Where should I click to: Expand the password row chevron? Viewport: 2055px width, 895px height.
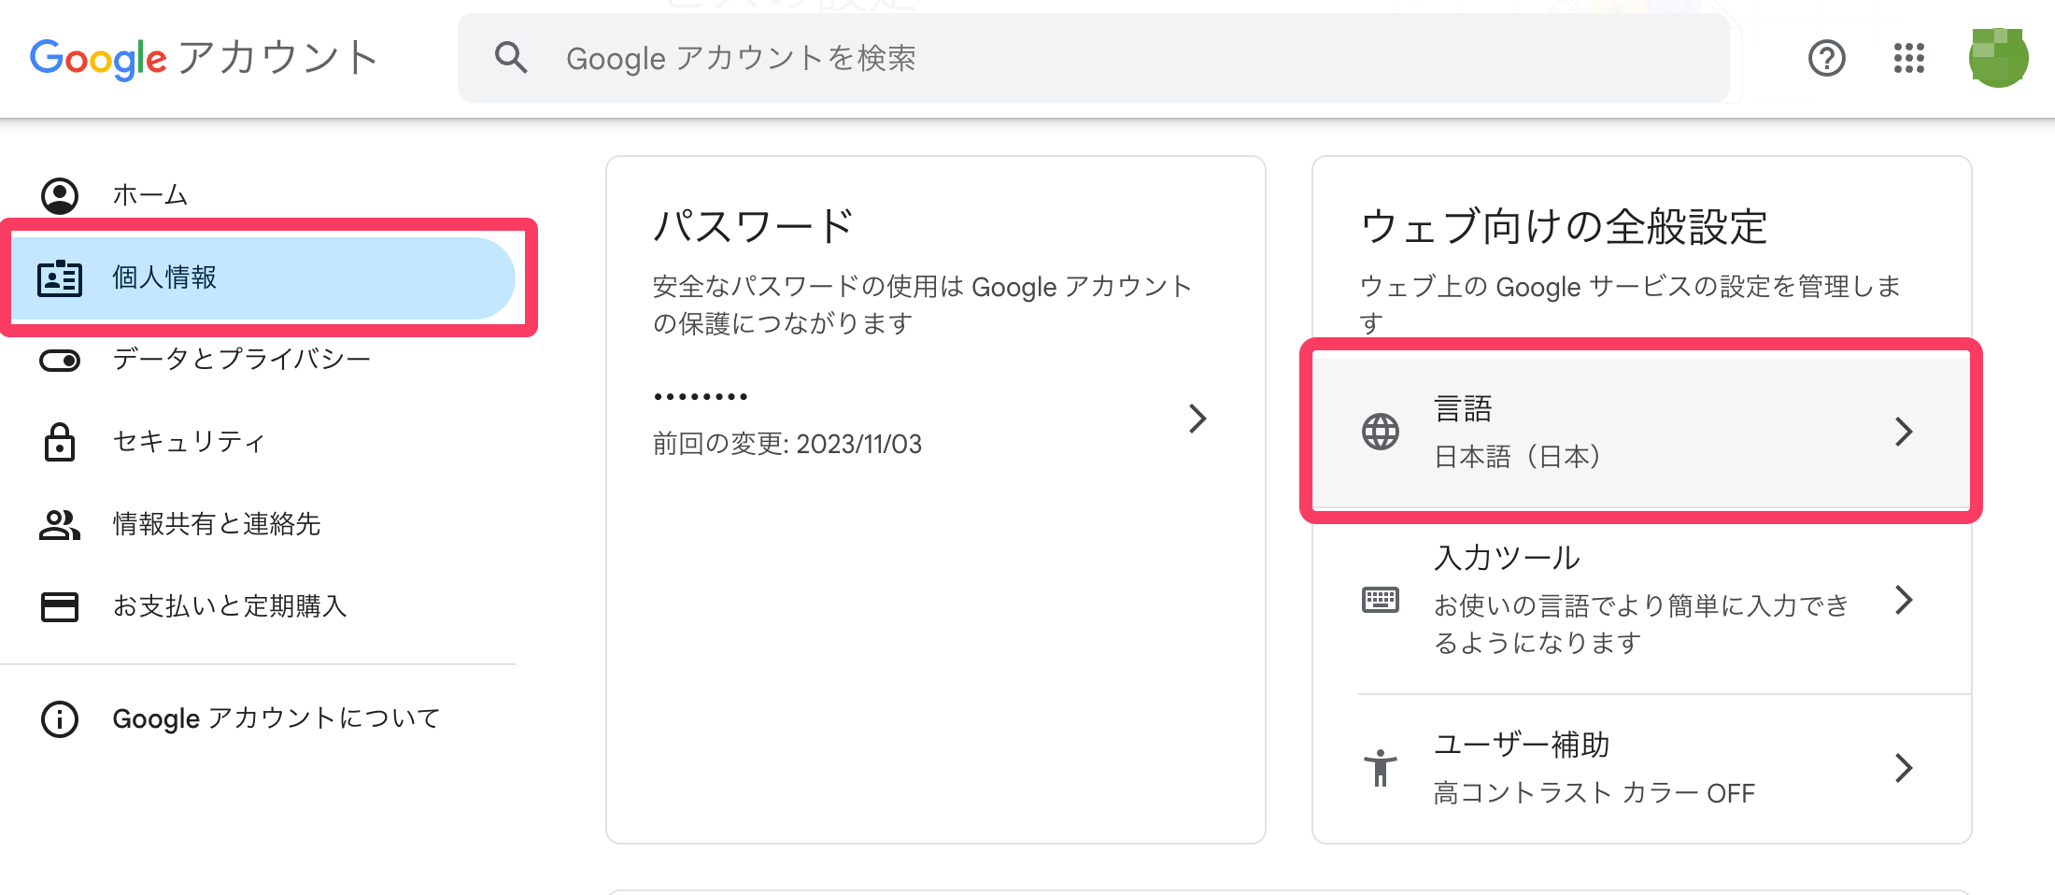tap(1198, 419)
